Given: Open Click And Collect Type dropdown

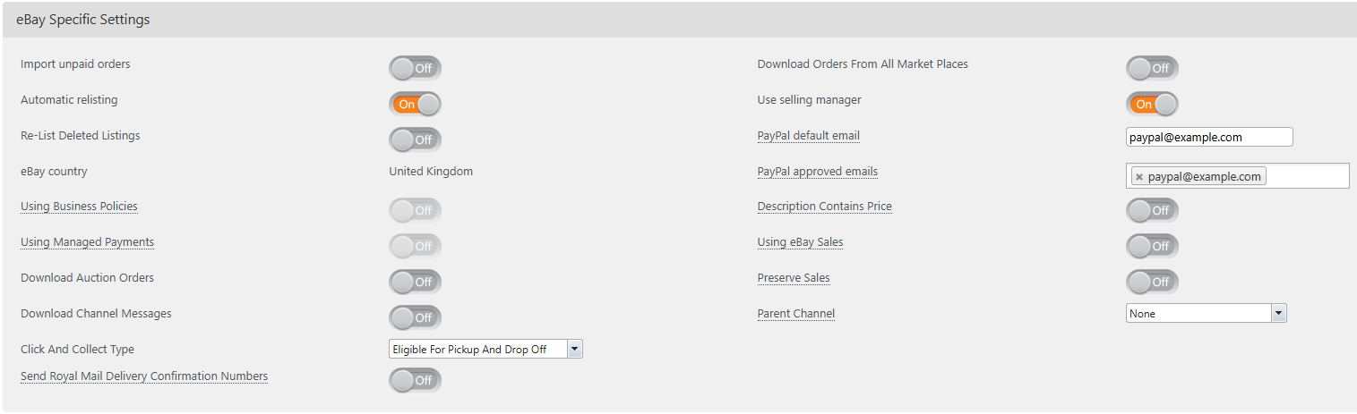Looking at the screenshot, I should 485,349.
